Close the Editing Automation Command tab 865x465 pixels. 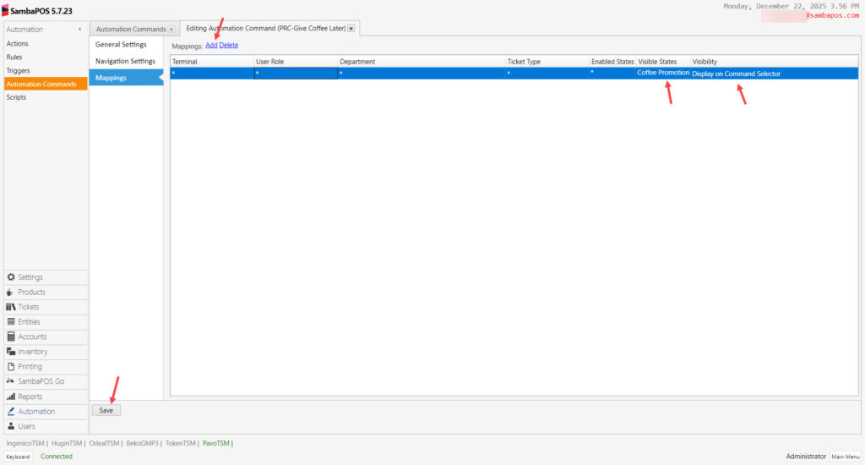pyautogui.click(x=351, y=29)
